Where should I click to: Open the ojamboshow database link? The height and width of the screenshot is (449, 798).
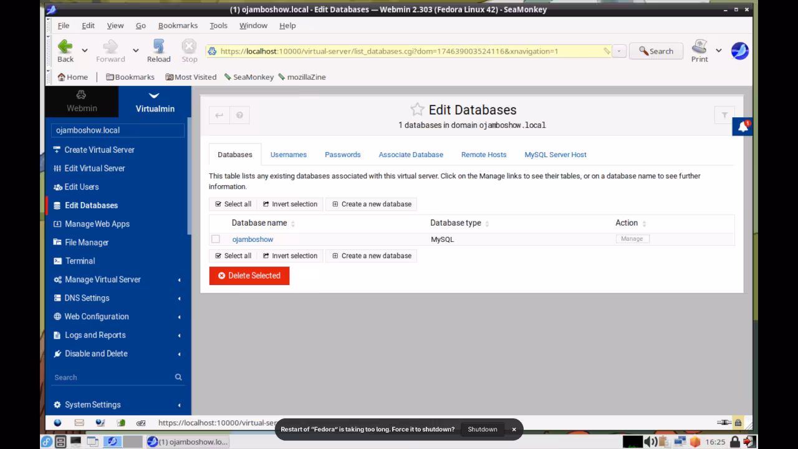[x=252, y=239]
